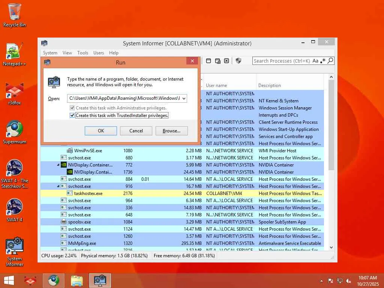Click the Run dialog title icon
This screenshot has height=288, width=384.
[x=47, y=62]
